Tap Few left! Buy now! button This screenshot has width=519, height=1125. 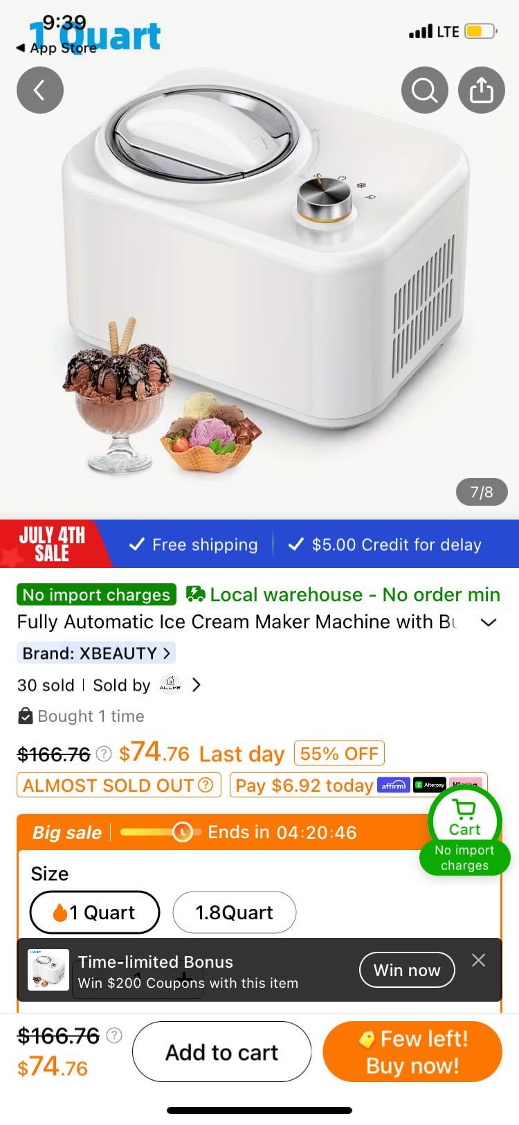click(x=412, y=1052)
